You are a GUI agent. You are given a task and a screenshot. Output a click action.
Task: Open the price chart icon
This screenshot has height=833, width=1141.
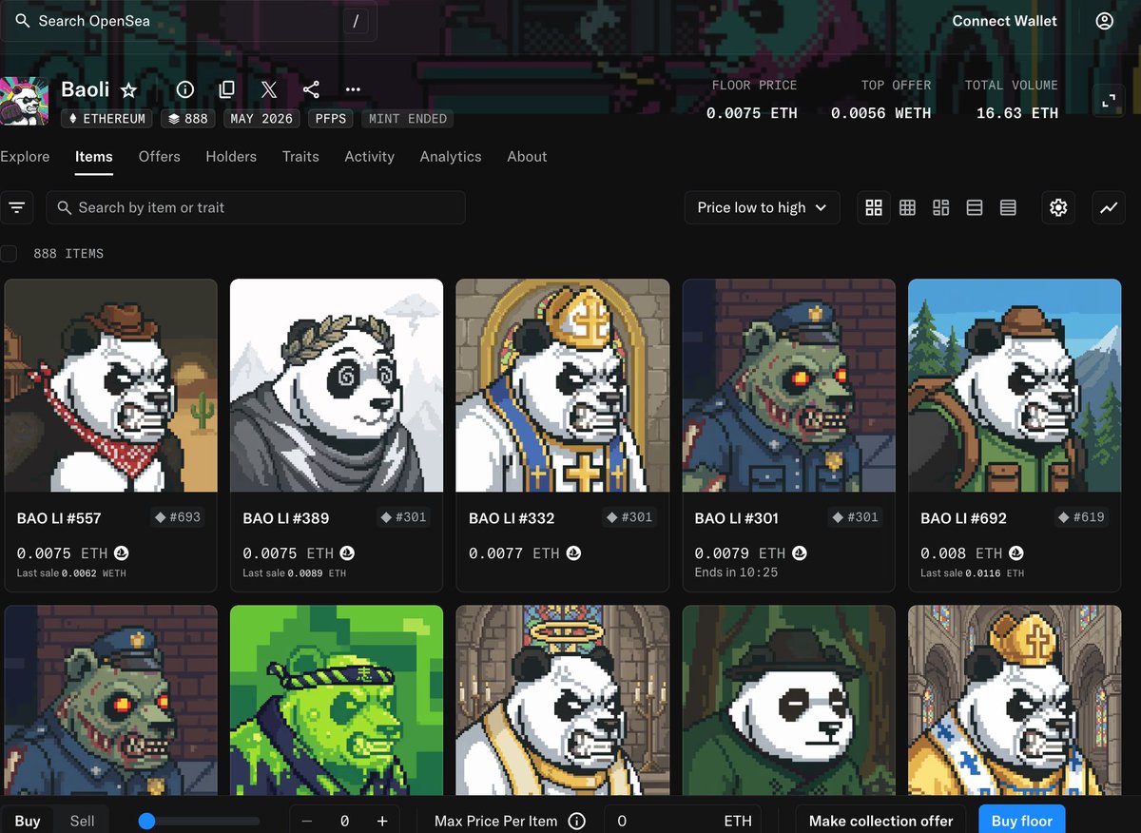pos(1109,207)
